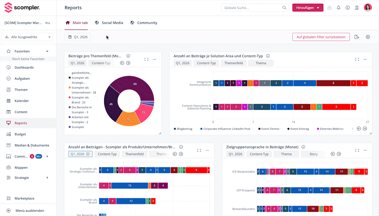Open notifications bell
Image resolution: width=379 pixels, height=216 pixels.
[x=338, y=8]
